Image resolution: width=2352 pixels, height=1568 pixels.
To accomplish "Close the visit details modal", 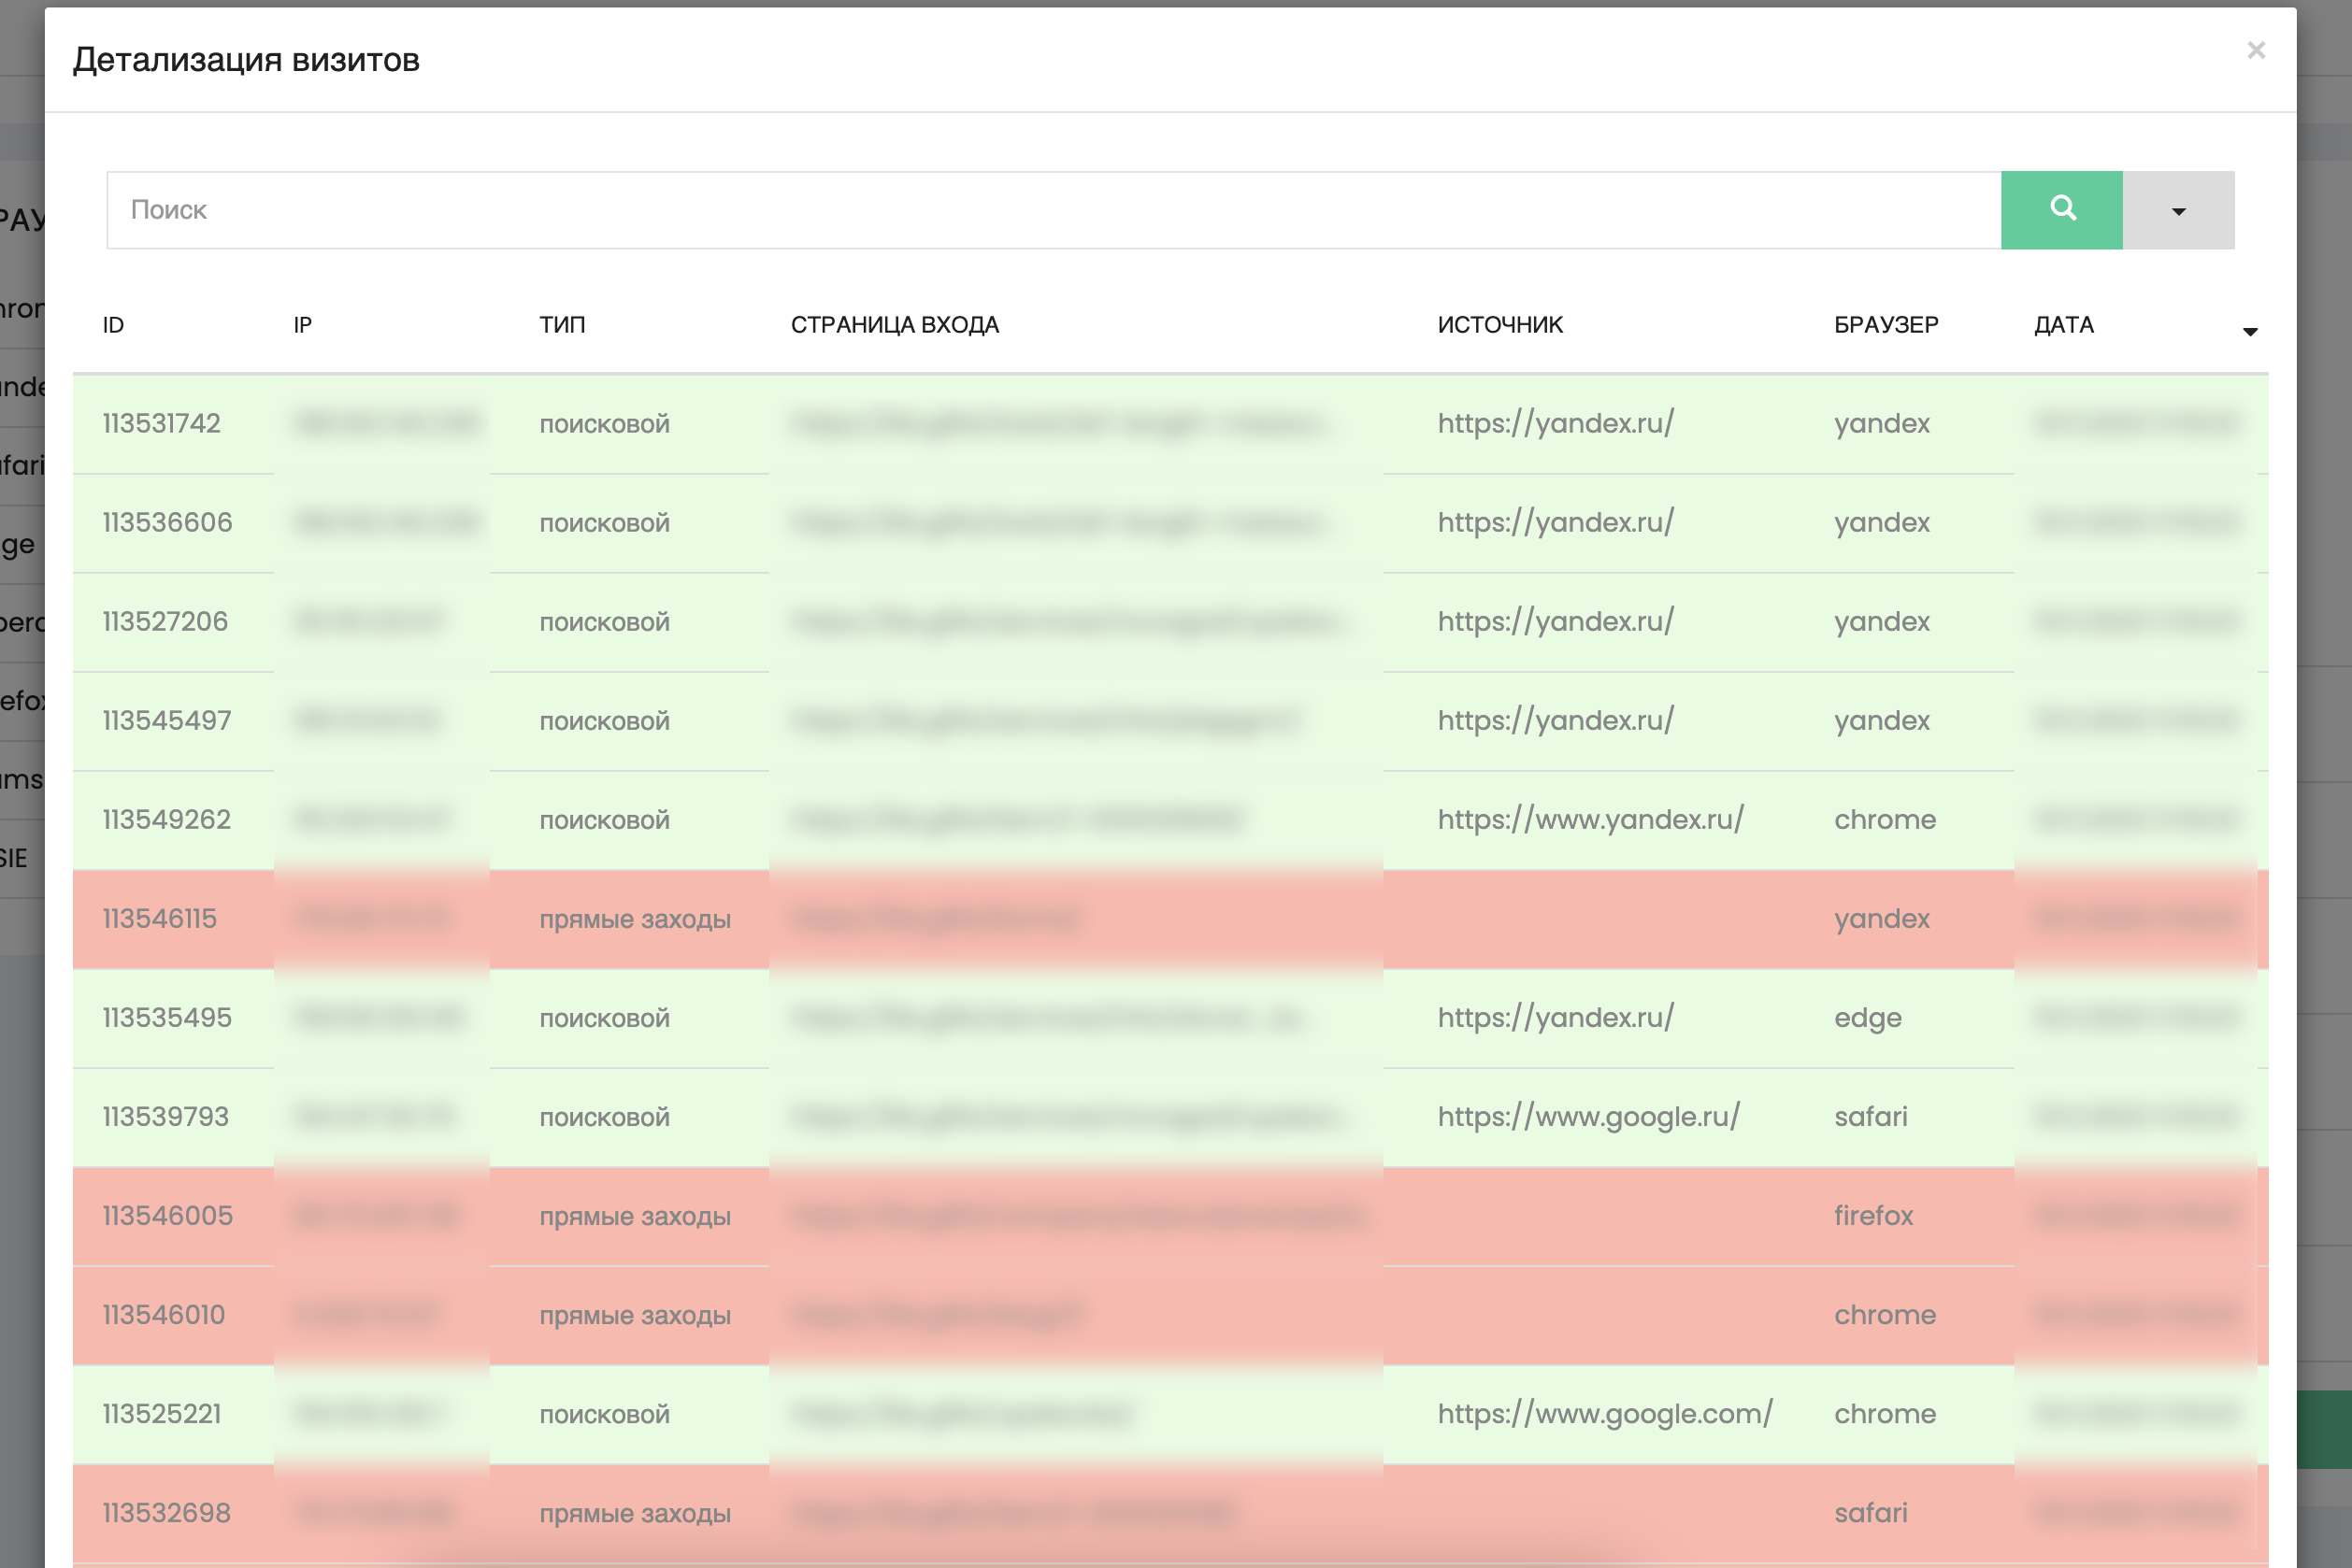I will pos(2255,50).
